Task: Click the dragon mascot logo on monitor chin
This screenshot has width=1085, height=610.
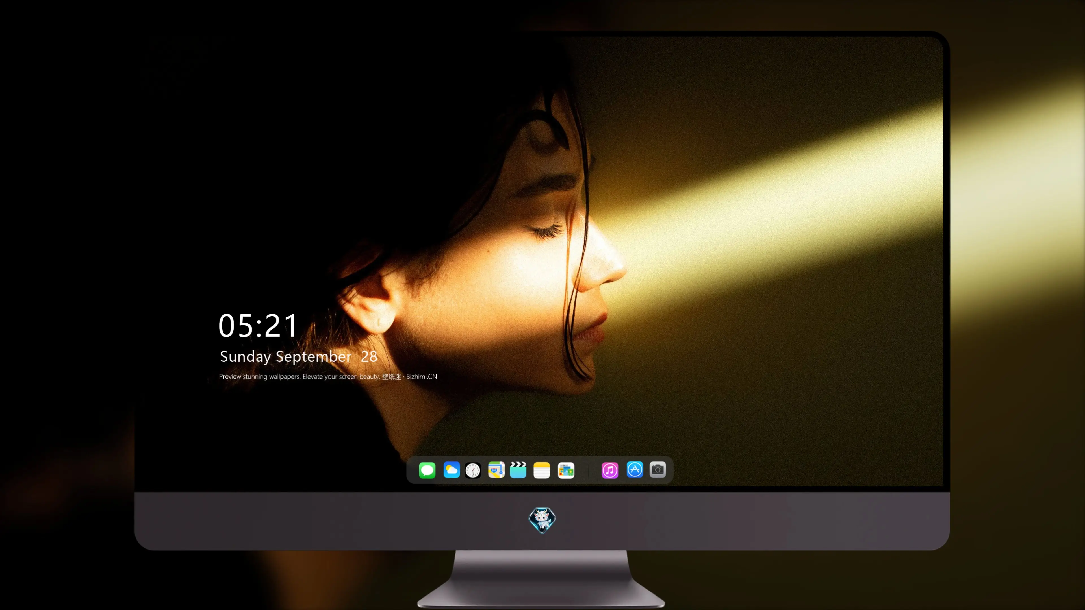Action: [x=542, y=520]
